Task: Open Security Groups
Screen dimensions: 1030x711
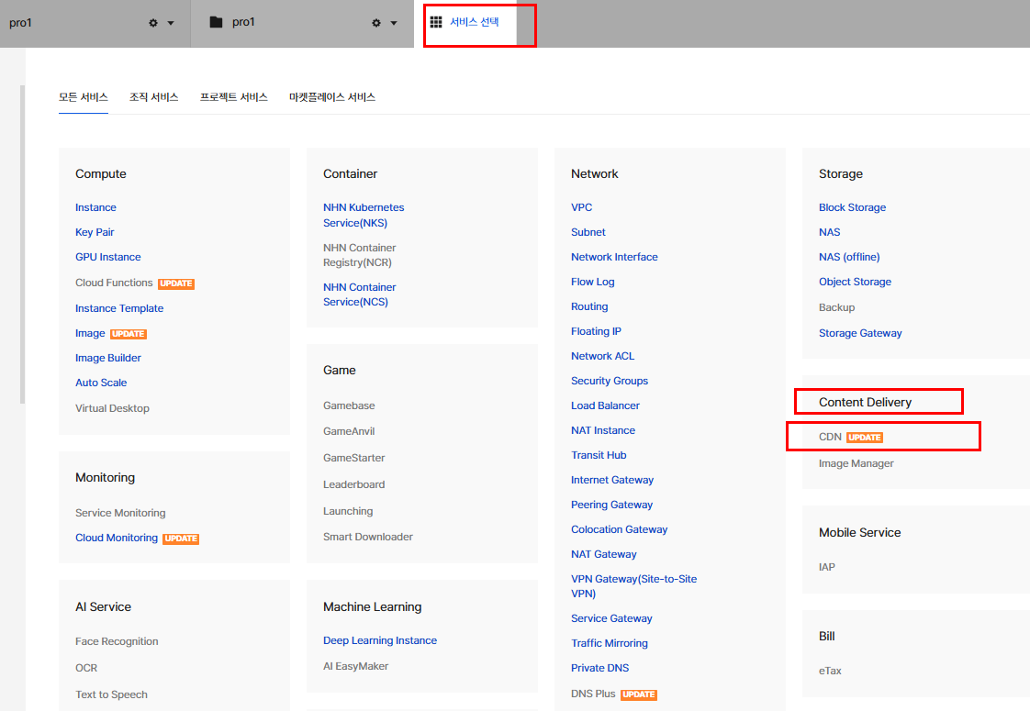Action: [609, 381]
